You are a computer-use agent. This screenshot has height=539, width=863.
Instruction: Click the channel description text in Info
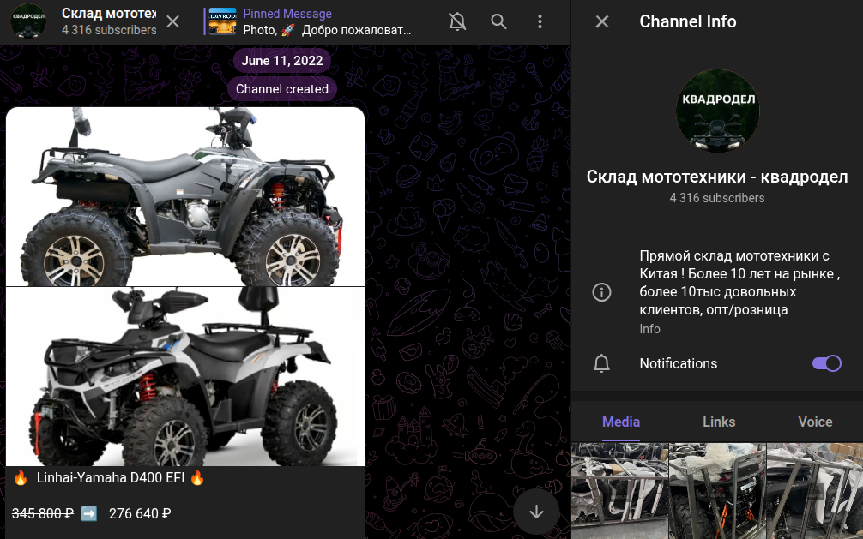click(x=739, y=283)
